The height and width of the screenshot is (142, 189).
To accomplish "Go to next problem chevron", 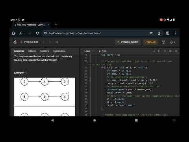I will click(x=50, y=42).
